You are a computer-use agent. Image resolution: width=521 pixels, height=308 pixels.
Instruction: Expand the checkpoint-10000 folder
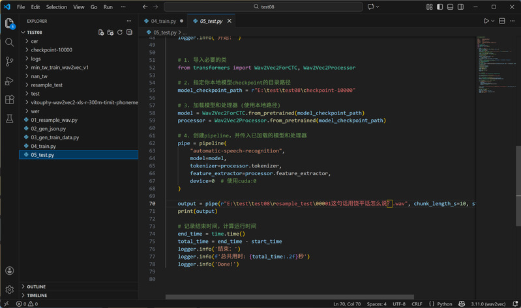pyautogui.click(x=51, y=49)
